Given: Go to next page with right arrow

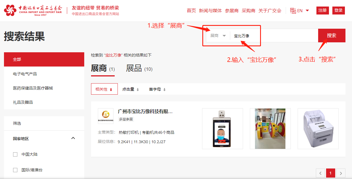Looking at the screenshot, I should 341,173.
